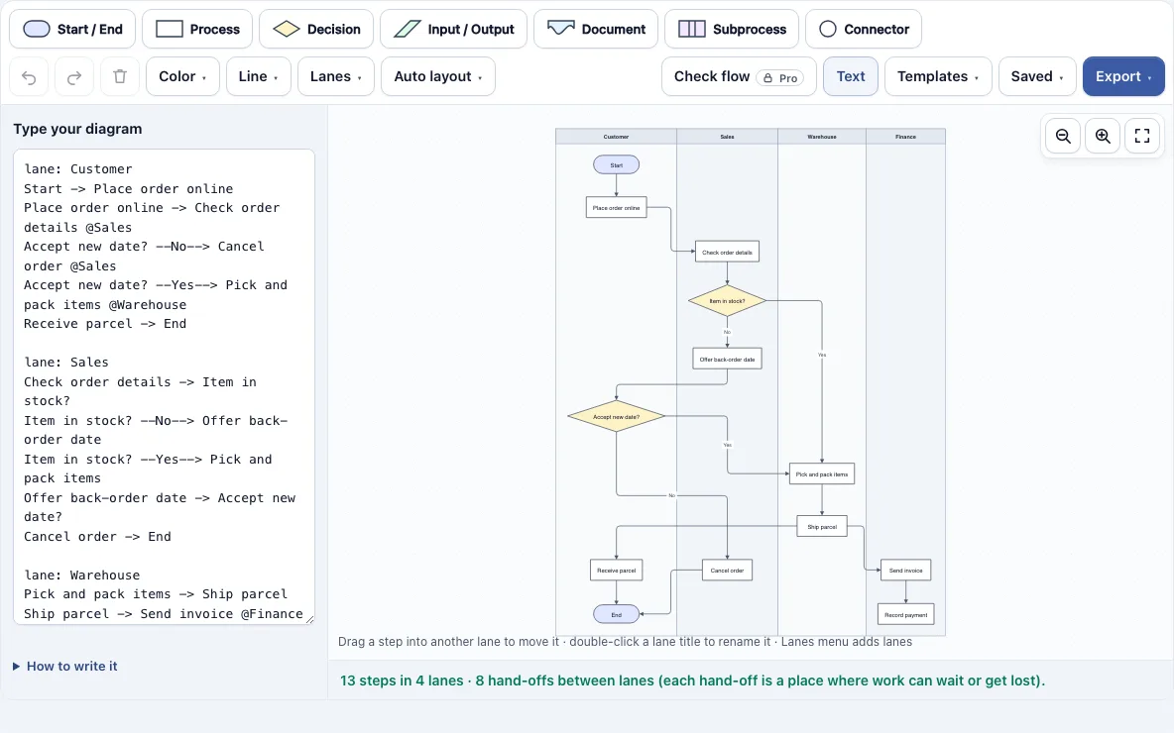This screenshot has height=733, width=1174.
Task: Open the Saved diagrams dropdown
Action: 1037,76
